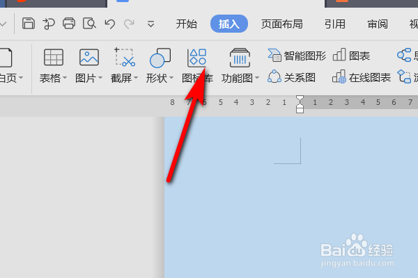This screenshot has width=418, height=278.
Task: Click the indent marker on the ruler
Action: pos(300,104)
